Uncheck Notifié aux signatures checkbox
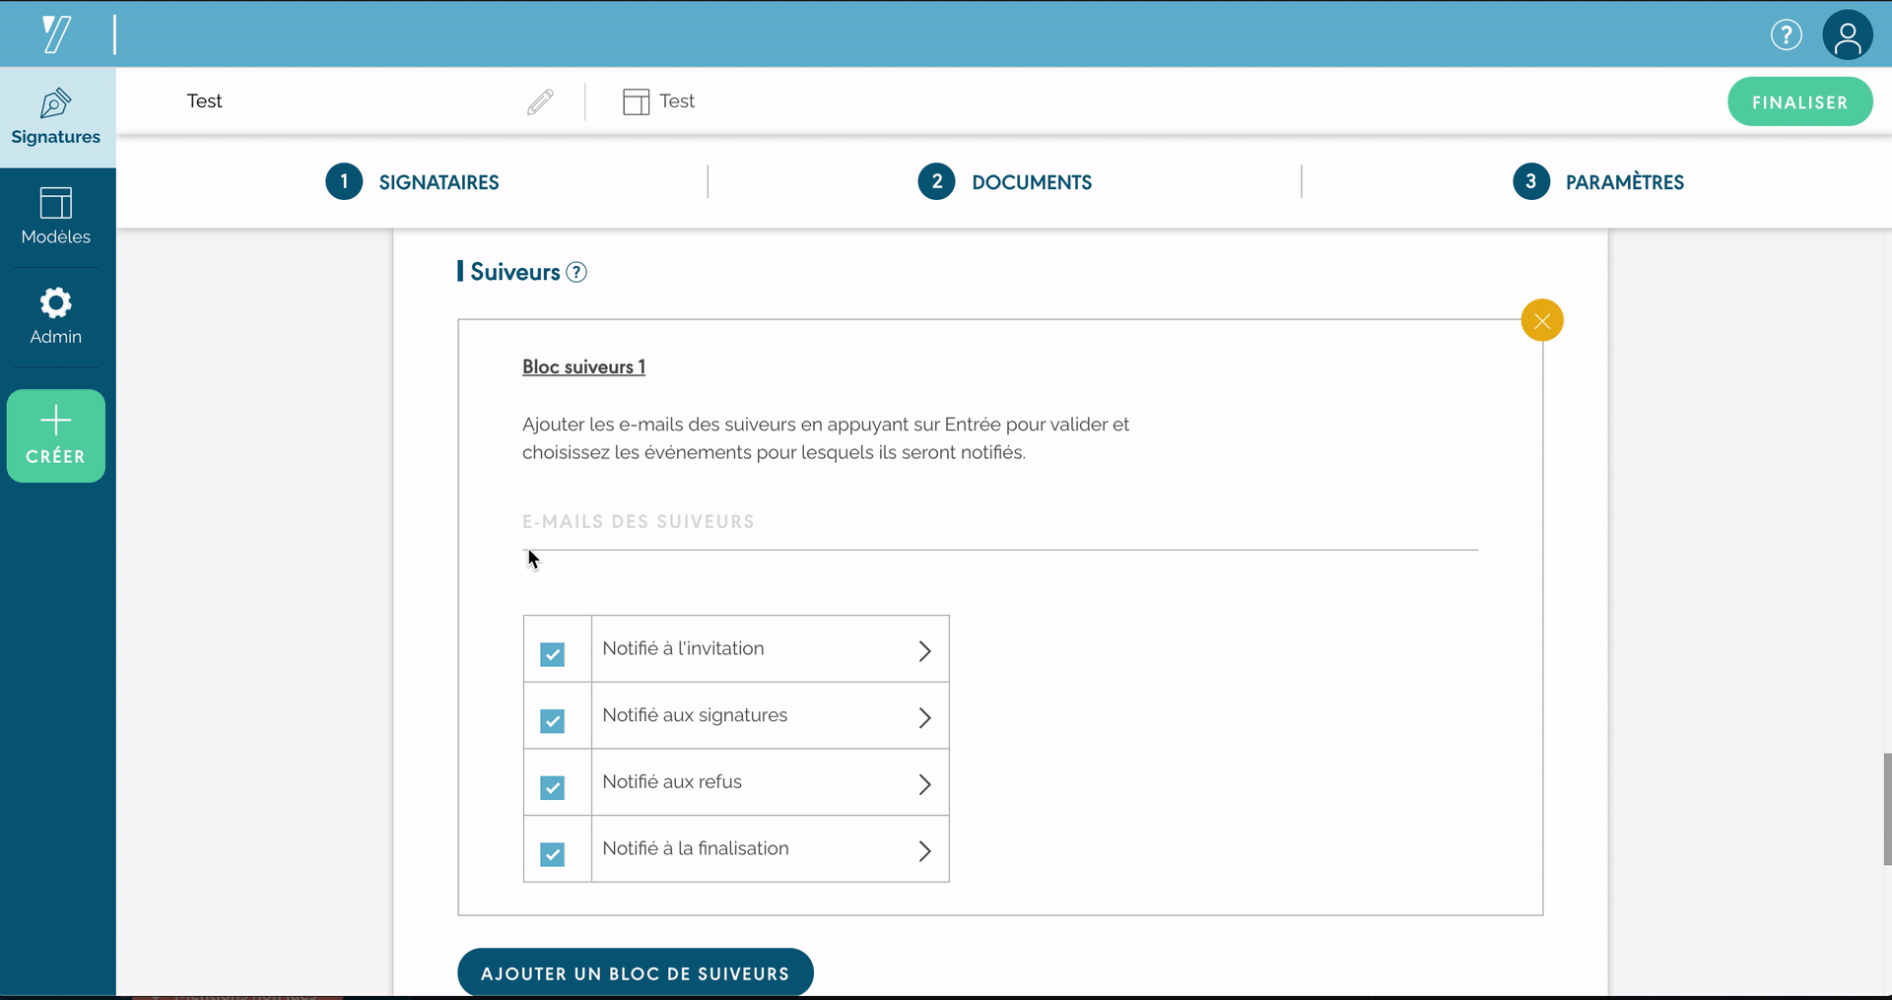This screenshot has height=1000, width=1892. 553,721
